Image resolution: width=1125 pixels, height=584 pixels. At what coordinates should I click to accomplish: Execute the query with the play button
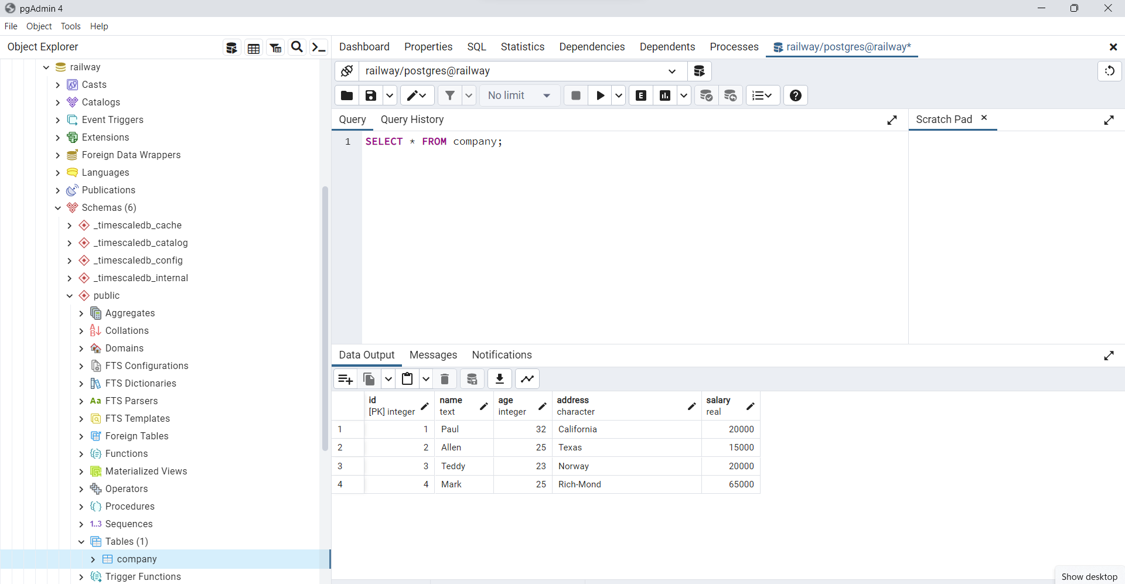[600, 95]
